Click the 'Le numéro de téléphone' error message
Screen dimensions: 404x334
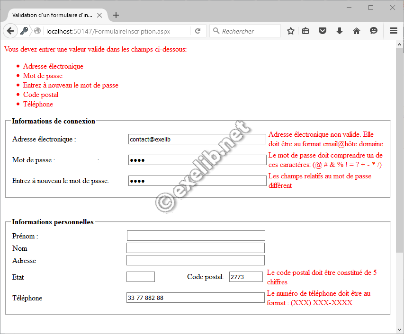click(319, 298)
